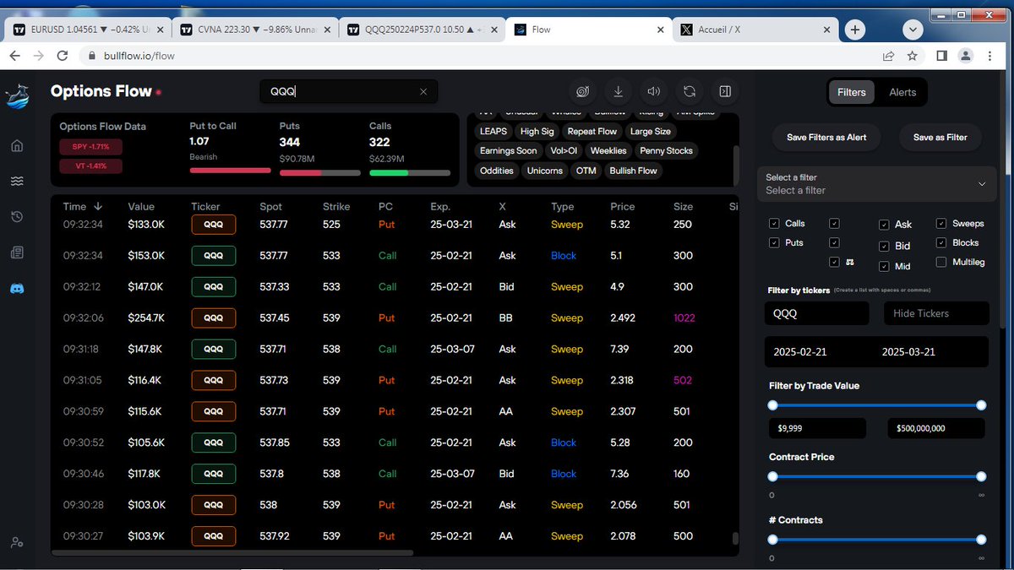Click the Trade Value slider minimum handle
1014x570 pixels.
point(772,405)
